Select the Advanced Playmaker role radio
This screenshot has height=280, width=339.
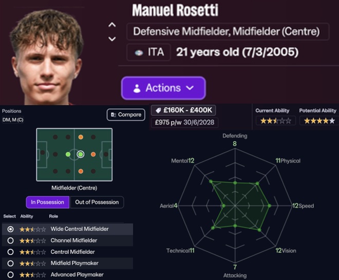click(11, 274)
